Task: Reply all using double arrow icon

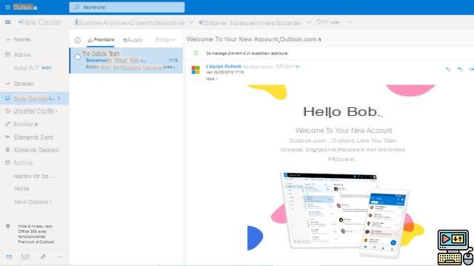Action: [x=460, y=69]
